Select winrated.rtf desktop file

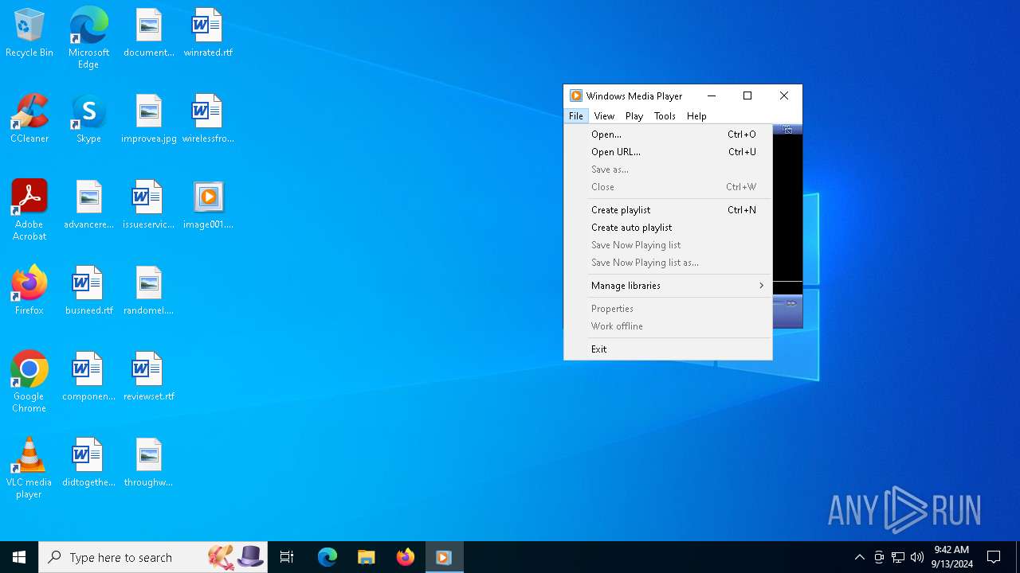pyautogui.click(x=208, y=33)
